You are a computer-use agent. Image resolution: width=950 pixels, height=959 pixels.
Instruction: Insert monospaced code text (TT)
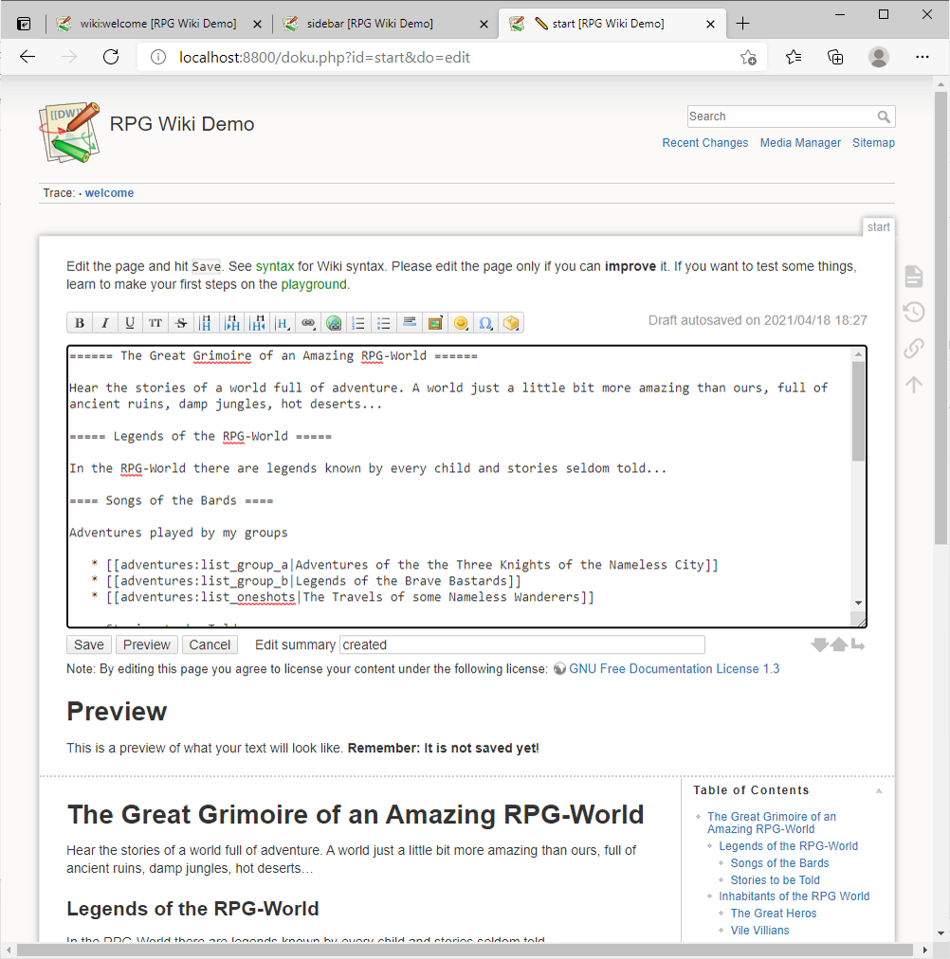[x=155, y=323]
